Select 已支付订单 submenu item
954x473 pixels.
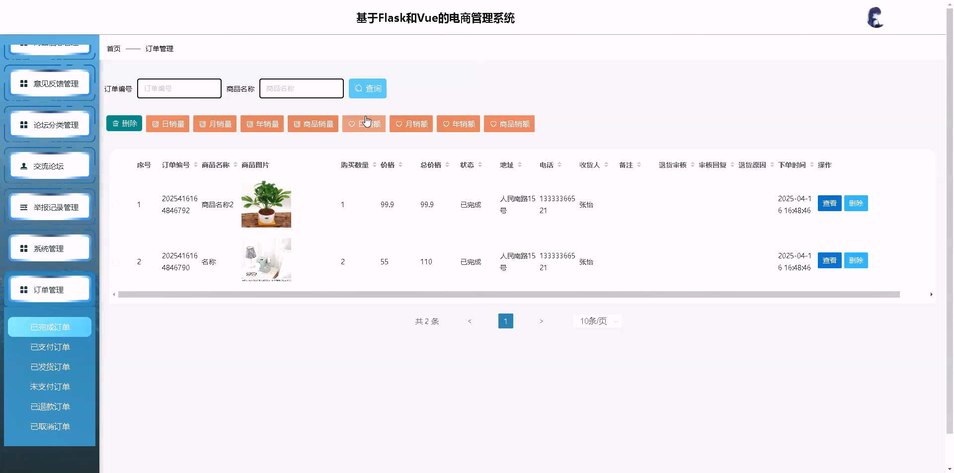coord(50,347)
